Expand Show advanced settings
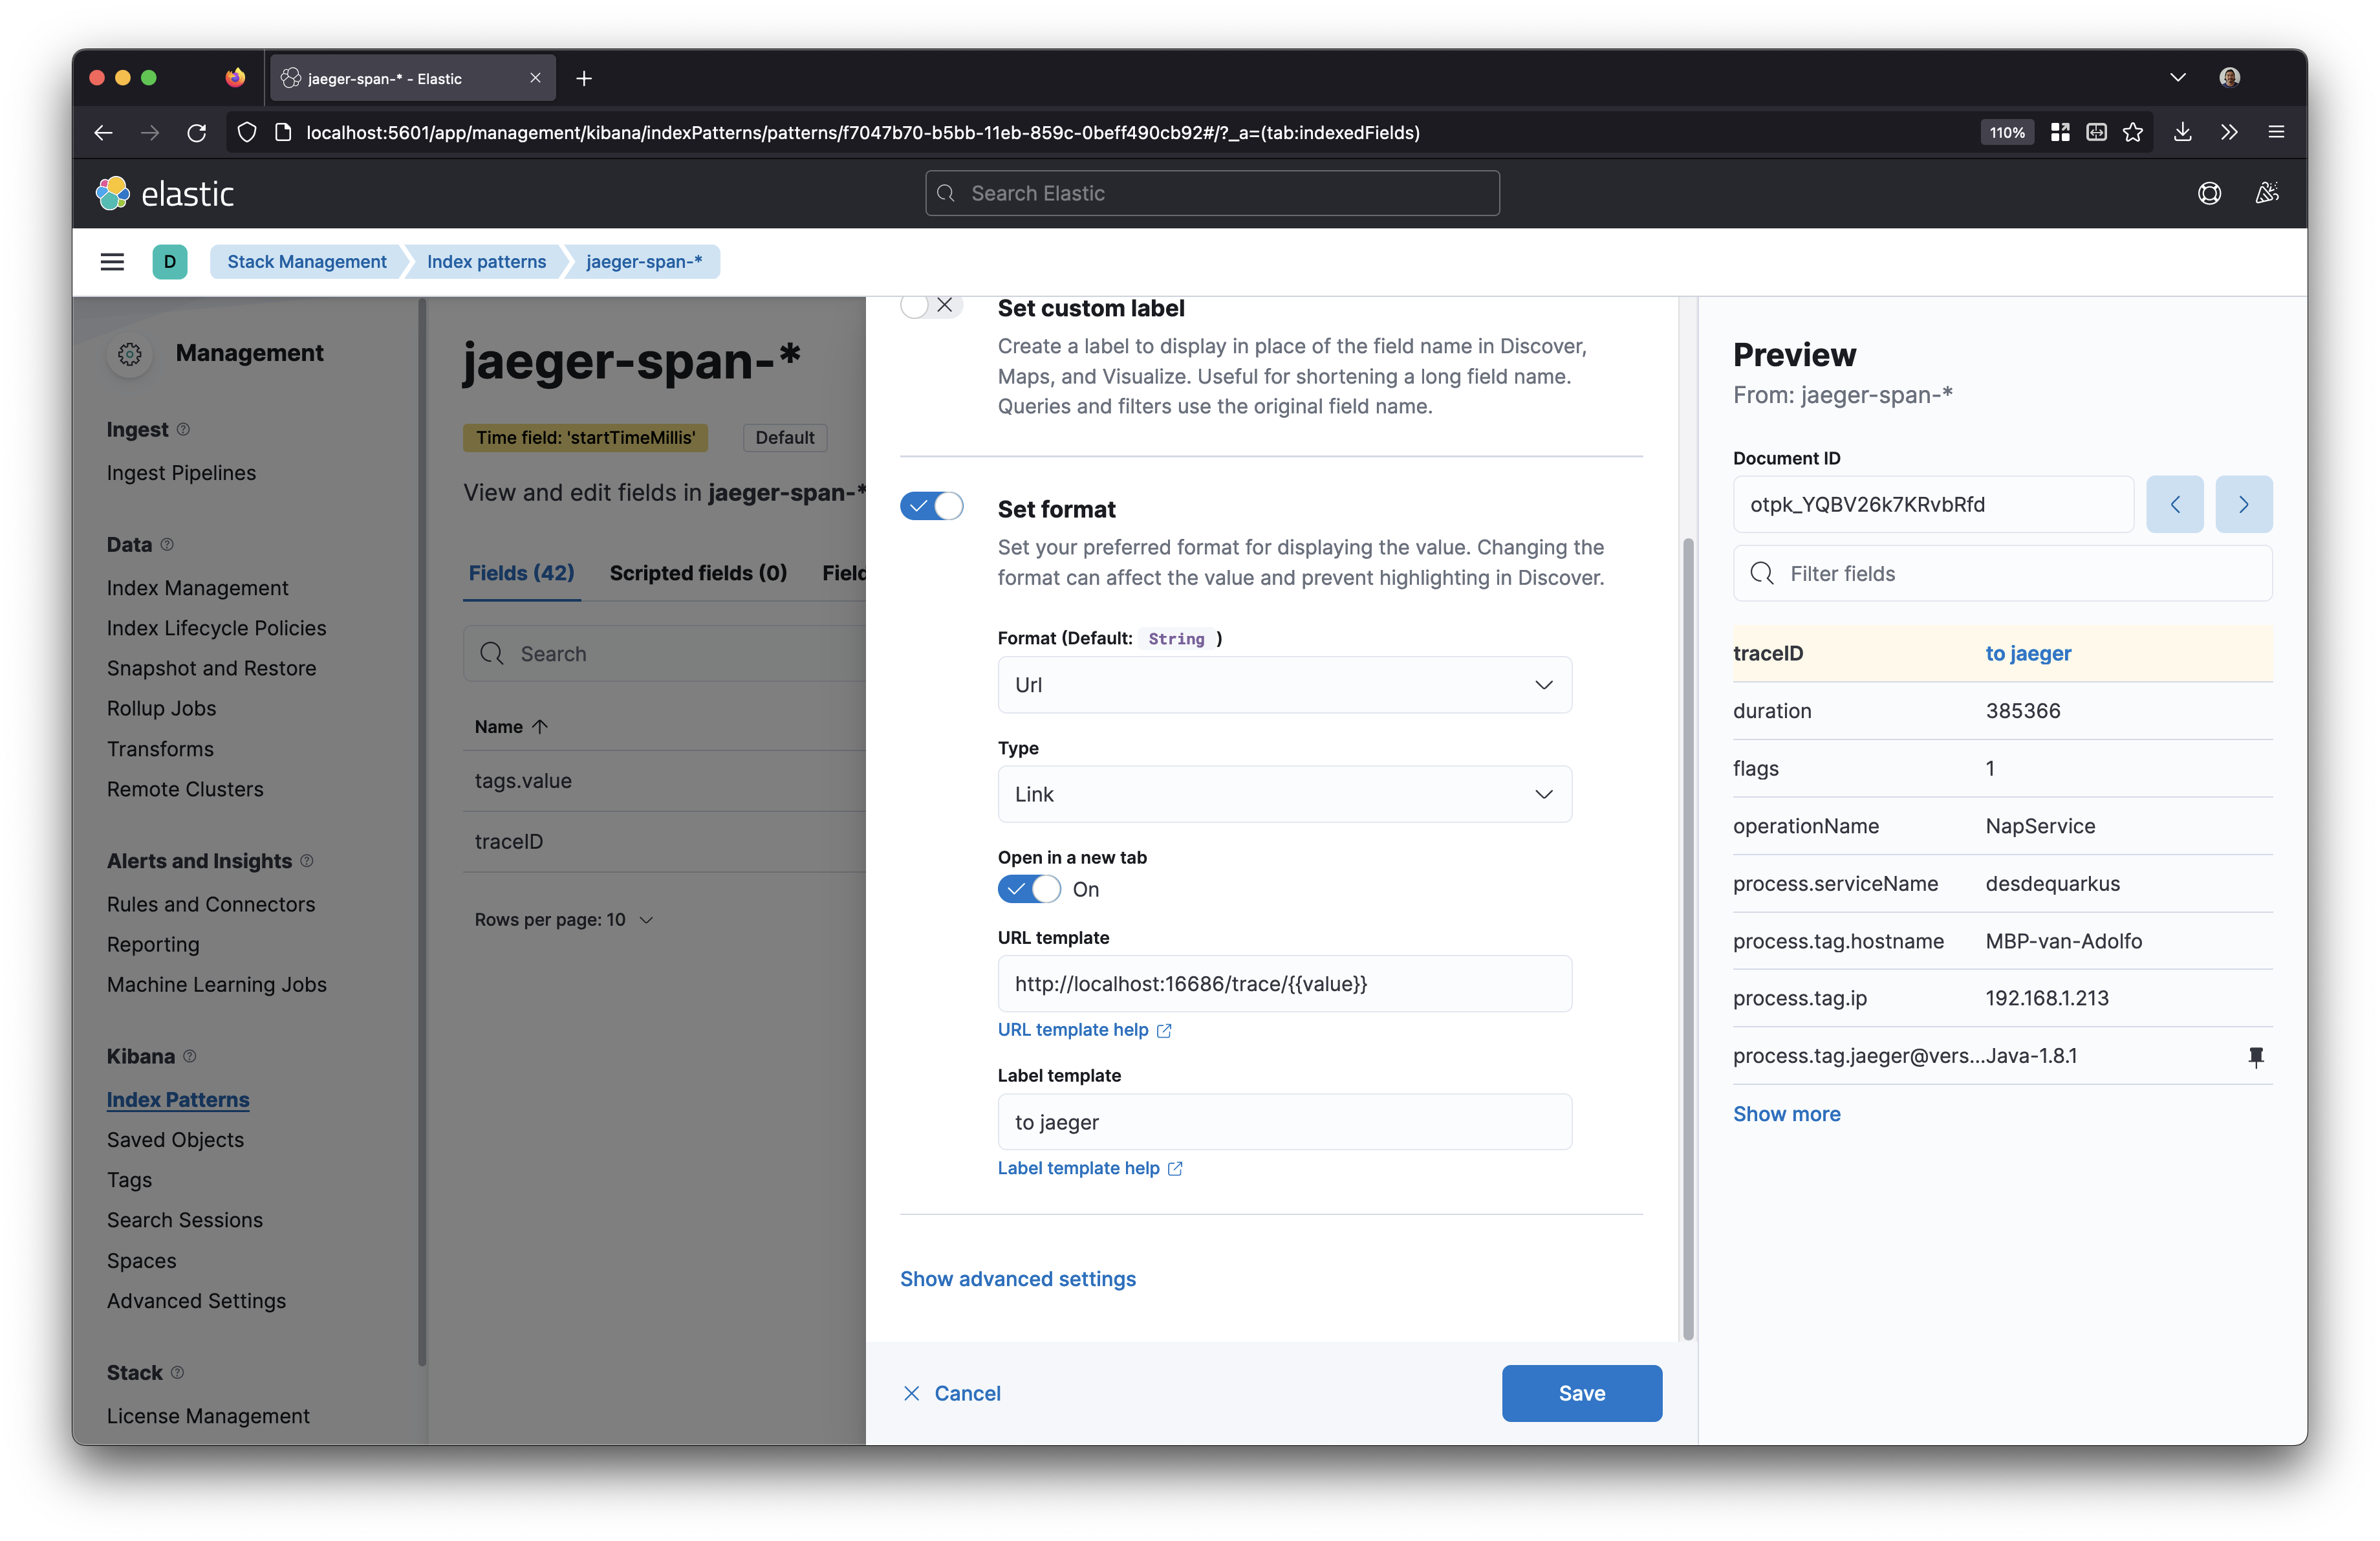Viewport: 2380px width, 1541px height. 1017,1279
